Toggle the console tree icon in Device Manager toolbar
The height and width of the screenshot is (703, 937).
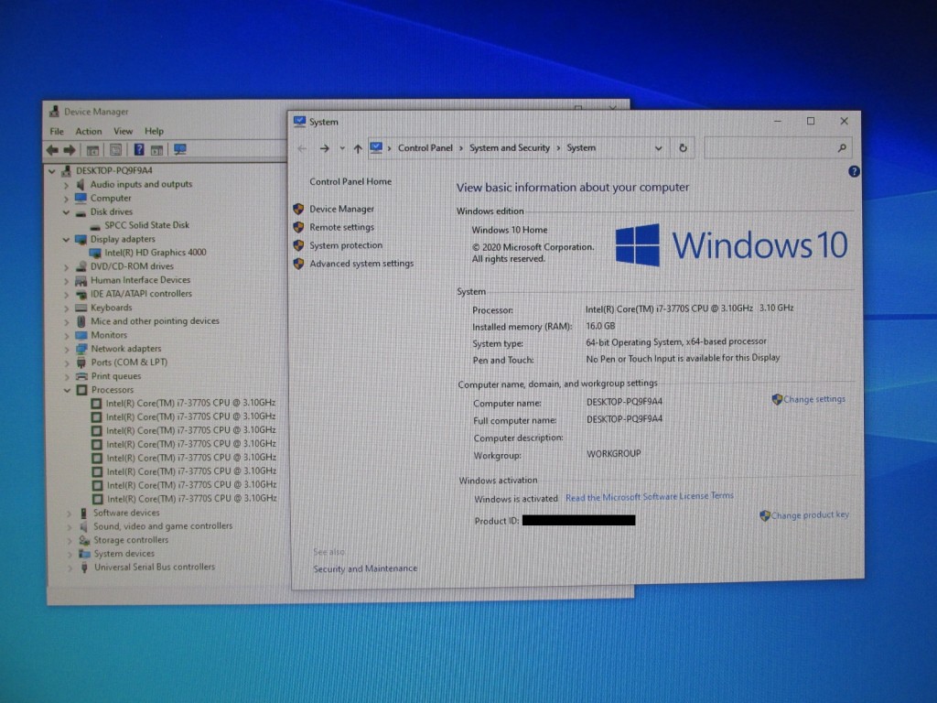[x=92, y=150]
